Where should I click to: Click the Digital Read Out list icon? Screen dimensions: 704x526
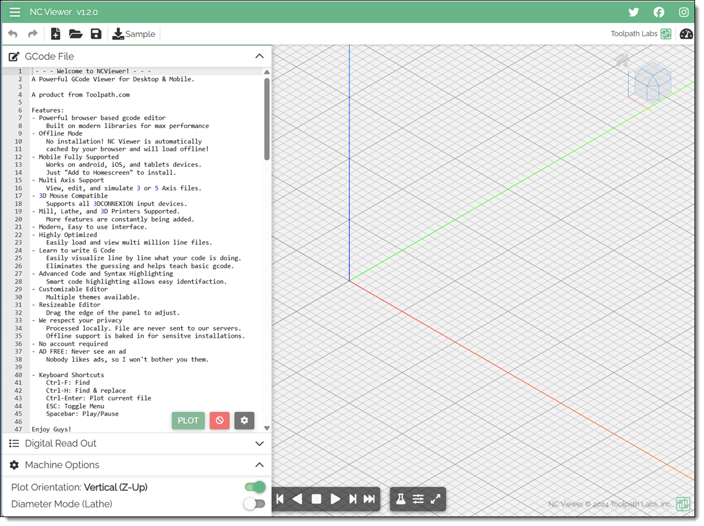14,443
